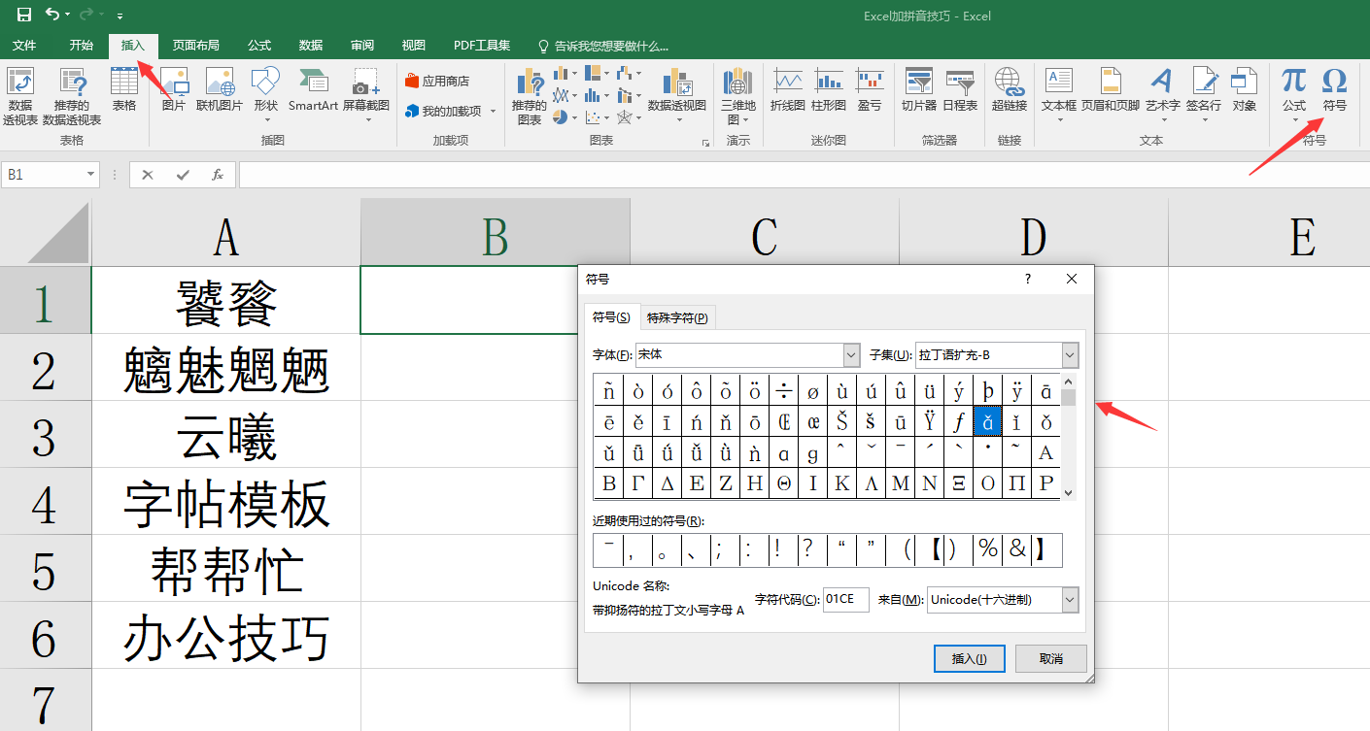Click the 字符代码 character code field
Screen dimensions: 1370x731
[x=845, y=600]
